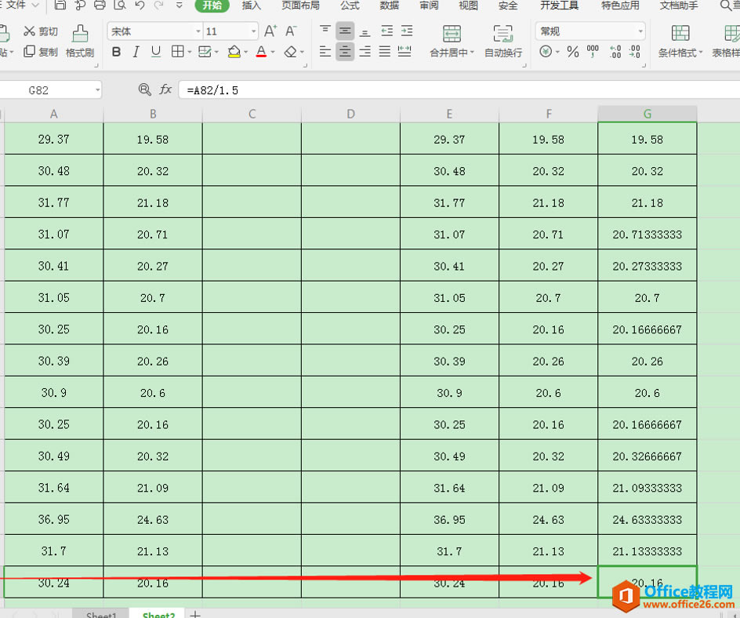Decrease indent of cell contents
This screenshot has height=618, width=740.
387,31
